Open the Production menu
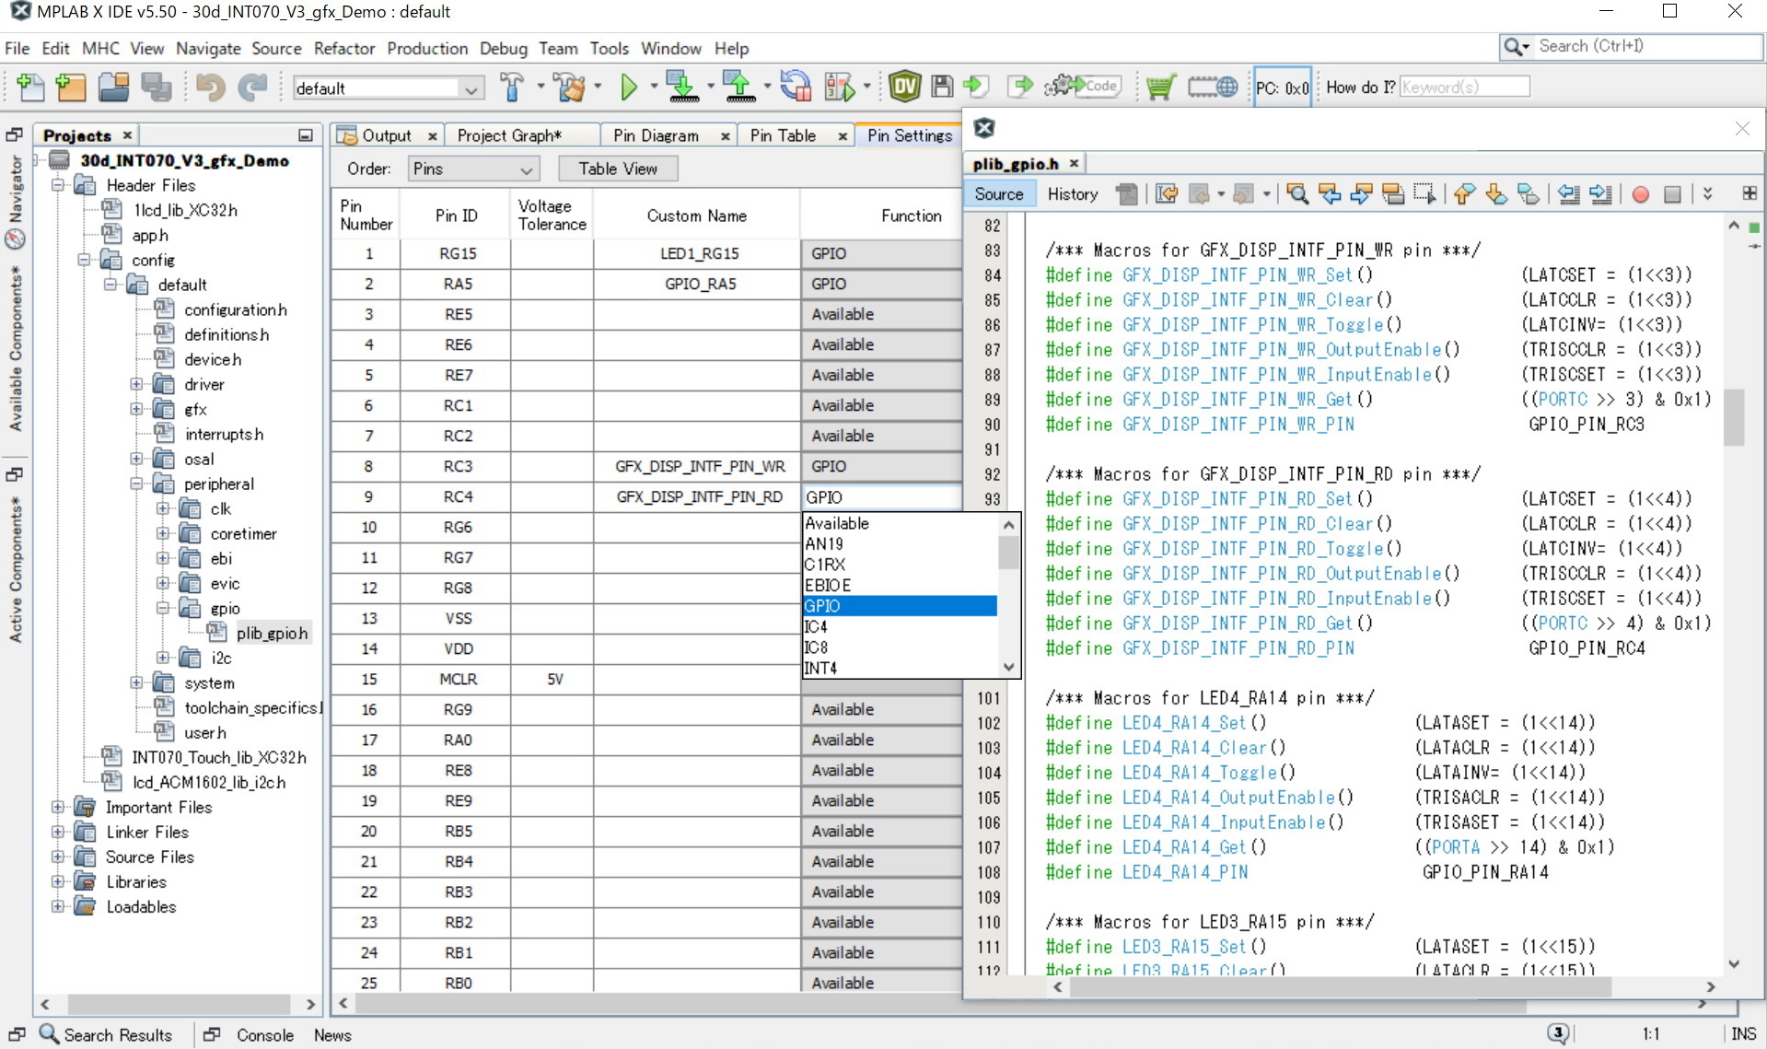Screen dimensions: 1767x1049 point(427,48)
